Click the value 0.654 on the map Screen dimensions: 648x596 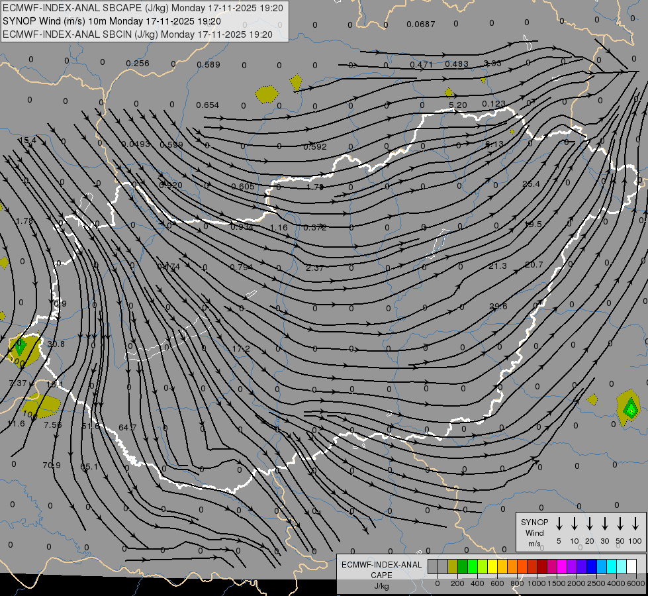(207, 105)
